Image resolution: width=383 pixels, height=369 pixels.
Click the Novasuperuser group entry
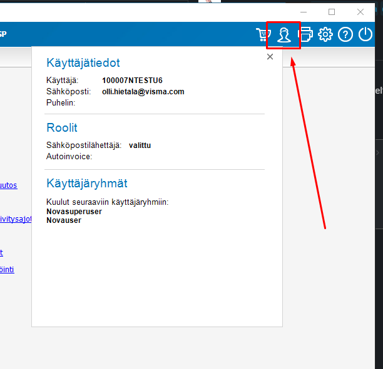[74, 212]
